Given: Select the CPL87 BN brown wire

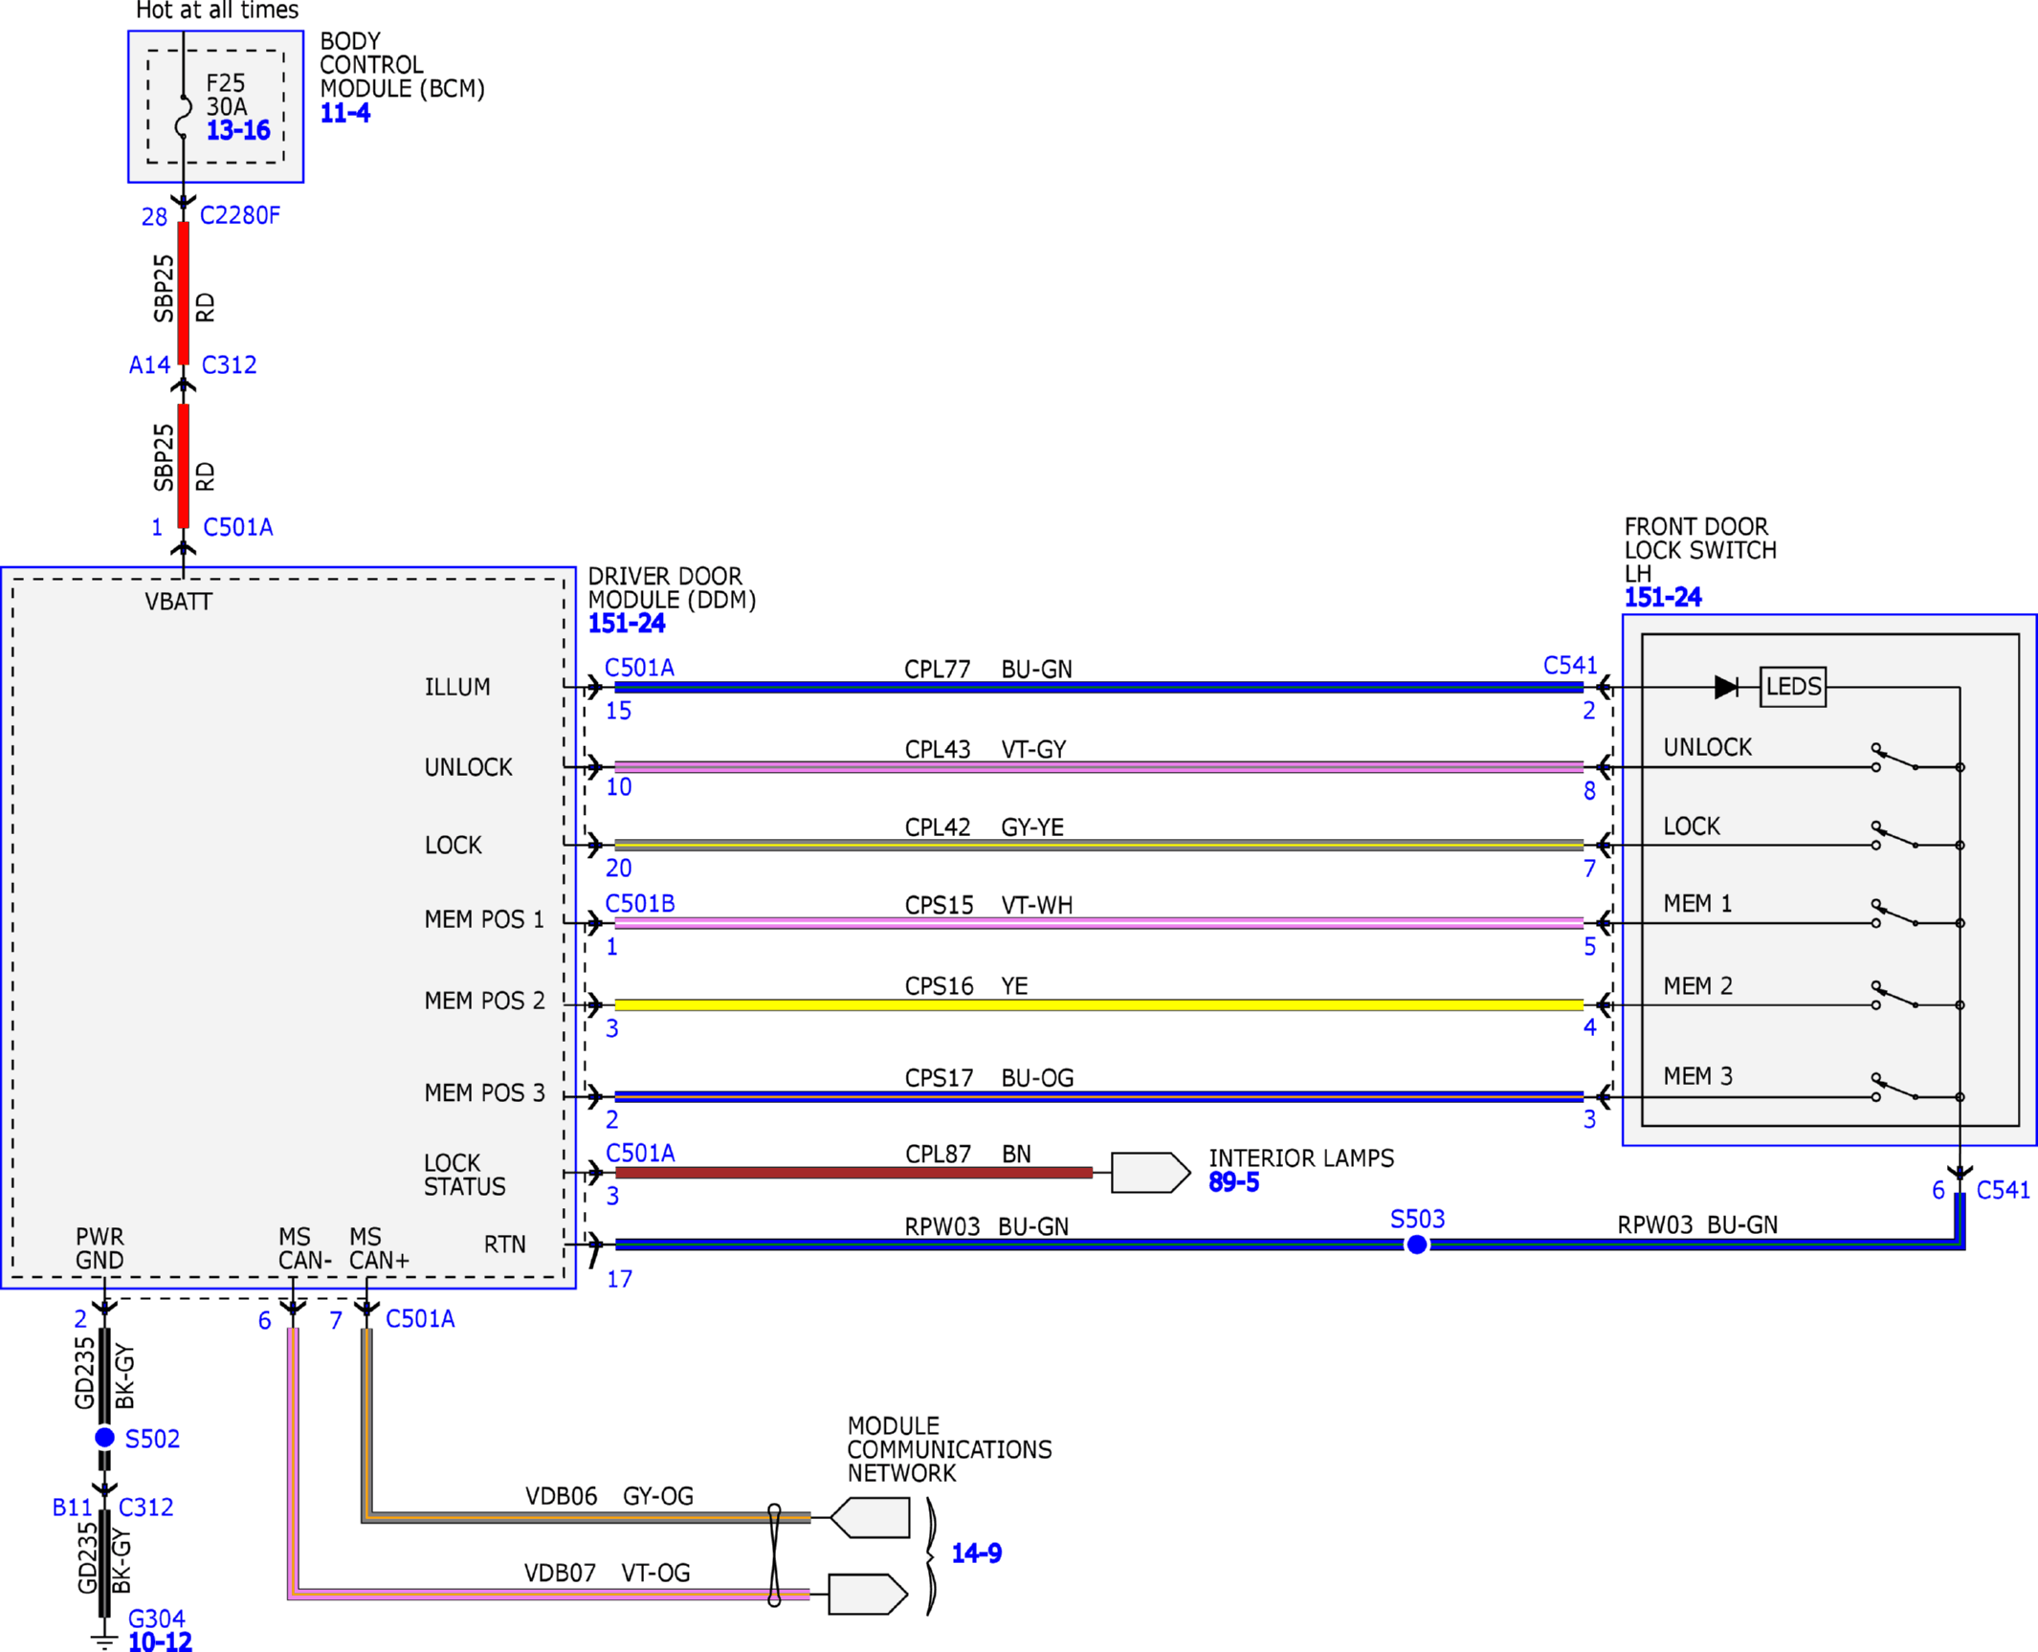Looking at the screenshot, I should click(x=853, y=1173).
